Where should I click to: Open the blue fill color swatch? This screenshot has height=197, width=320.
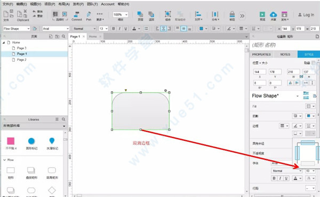point(203,29)
